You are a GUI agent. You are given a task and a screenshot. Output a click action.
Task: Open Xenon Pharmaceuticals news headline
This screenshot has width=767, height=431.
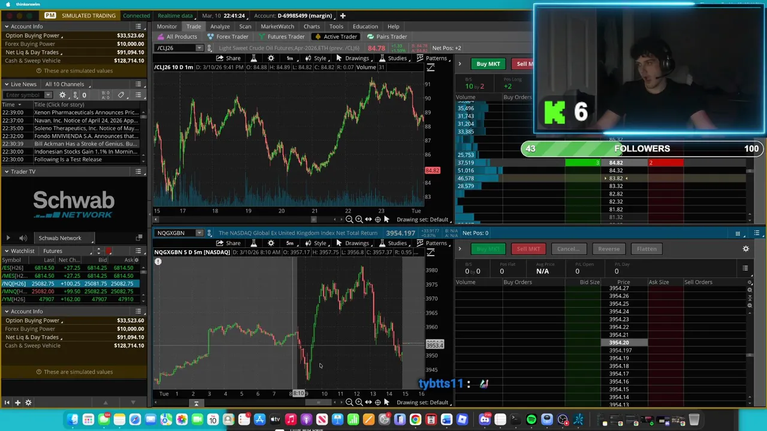coord(86,113)
